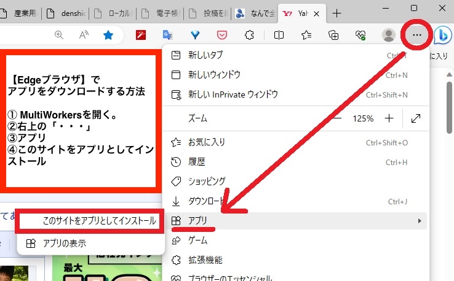
Task: Expand the アプリ submenu arrow
Action: coord(420,221)
